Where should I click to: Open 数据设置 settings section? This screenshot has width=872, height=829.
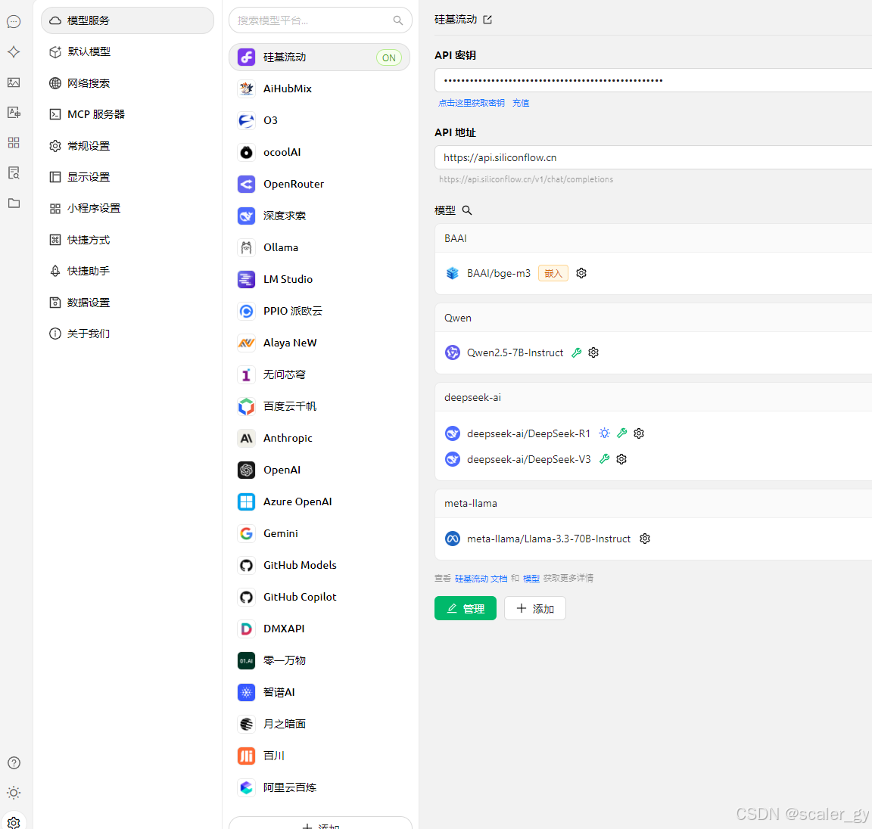[x=127, y=303]
